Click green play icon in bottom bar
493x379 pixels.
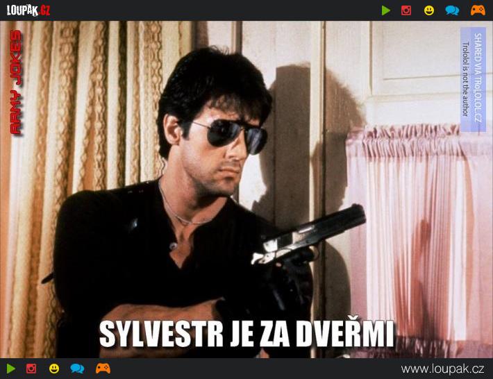click(x=11, y=369)
